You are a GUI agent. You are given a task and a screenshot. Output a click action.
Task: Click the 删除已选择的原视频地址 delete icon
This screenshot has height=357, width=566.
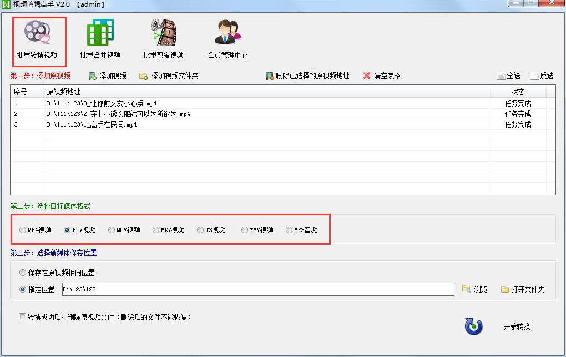coord(270,76)
